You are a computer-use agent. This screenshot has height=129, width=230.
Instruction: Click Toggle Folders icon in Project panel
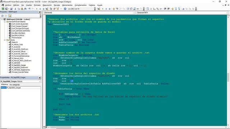pyautogui.click(x=10, y=16)
